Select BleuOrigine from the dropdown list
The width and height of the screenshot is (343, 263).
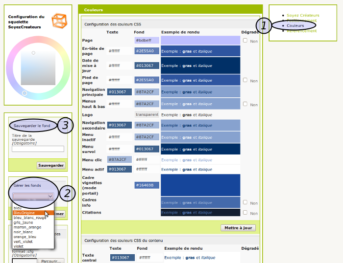26,213
